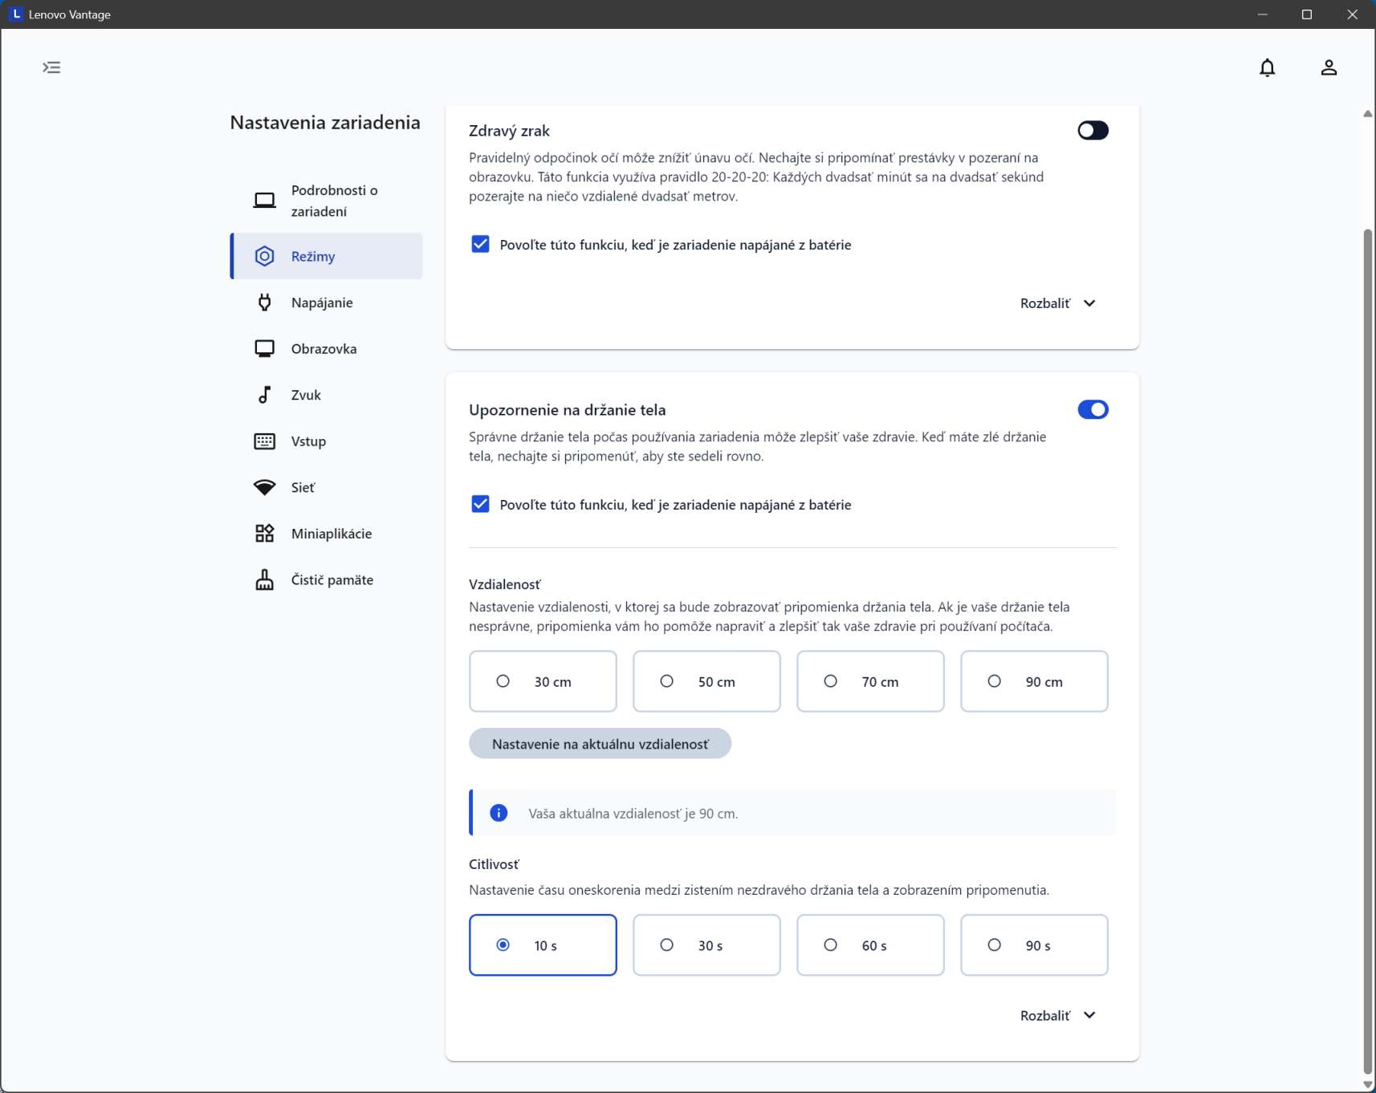
Task: Open the Čistič pamäte menu item
Action: (332, 580)
